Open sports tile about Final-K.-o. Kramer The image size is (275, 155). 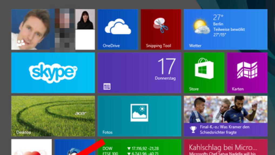tap(226, 116)
